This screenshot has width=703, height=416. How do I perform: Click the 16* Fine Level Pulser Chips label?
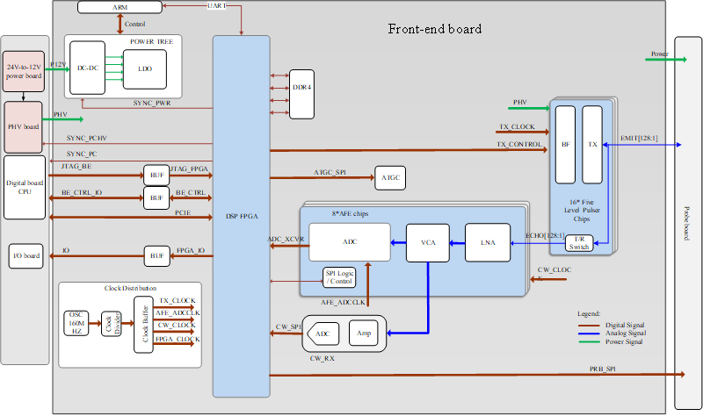[582, 211]
